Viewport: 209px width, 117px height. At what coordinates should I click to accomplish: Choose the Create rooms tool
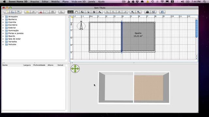click(x=88, y=12)
